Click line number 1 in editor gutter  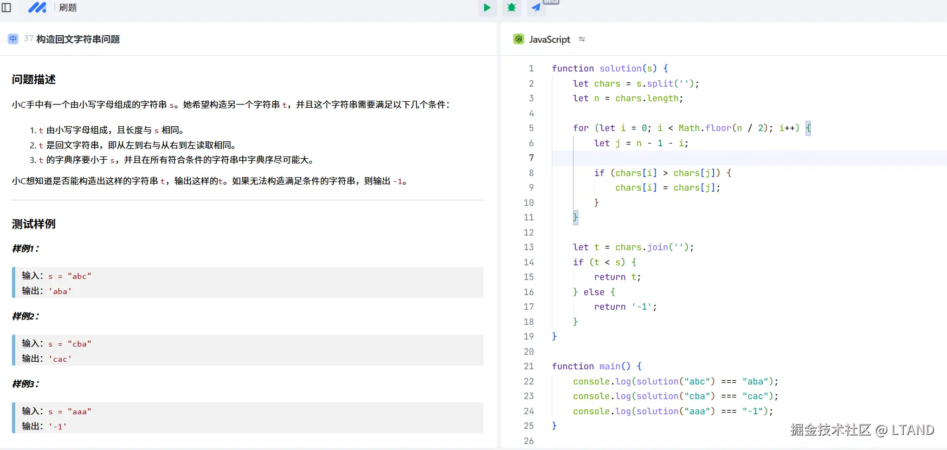tap(531, 69)
